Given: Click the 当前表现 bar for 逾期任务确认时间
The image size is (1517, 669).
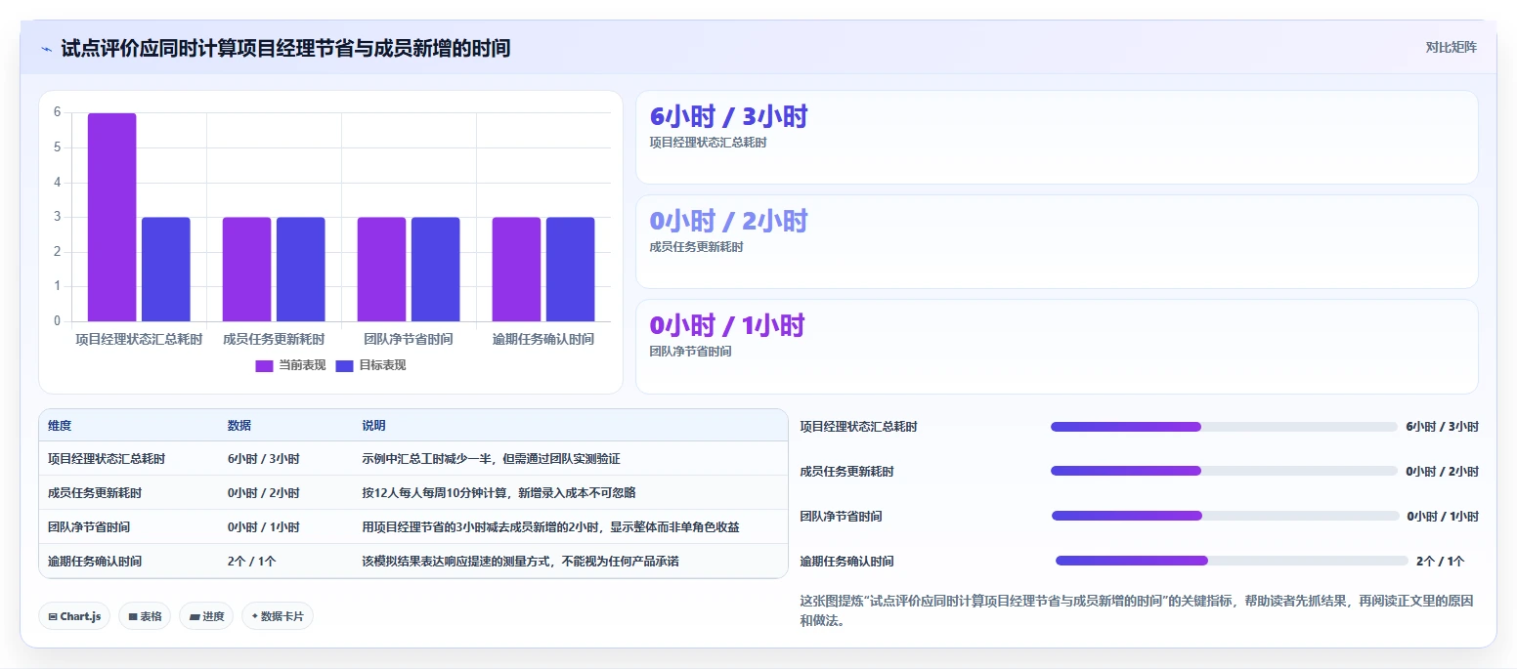Looking at the screenshot, I should (x=516, y=270).
